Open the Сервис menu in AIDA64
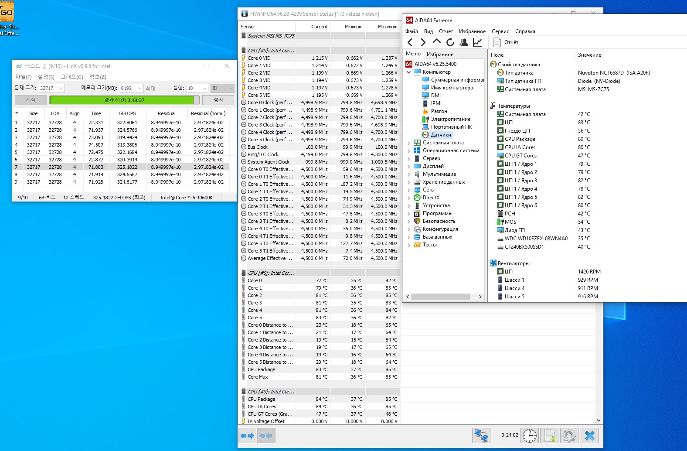The width and height of the screenshot is (687, 451). [x=500, y=31]
